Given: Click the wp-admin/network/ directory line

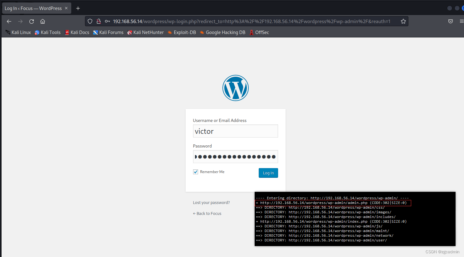Looking at the screenshot, I should [x=325, y=235].
